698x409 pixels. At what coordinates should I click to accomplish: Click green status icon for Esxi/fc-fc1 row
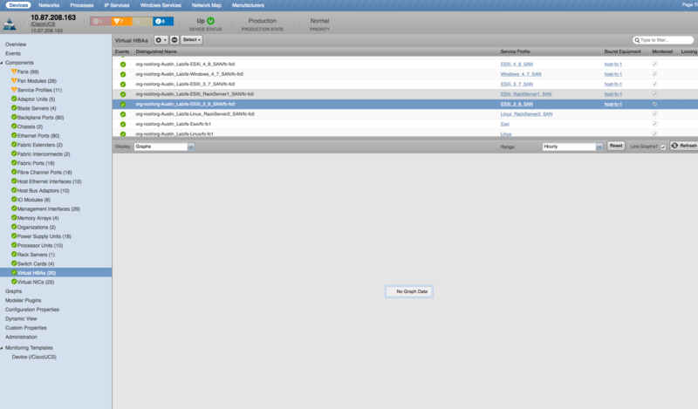[123, 124]
